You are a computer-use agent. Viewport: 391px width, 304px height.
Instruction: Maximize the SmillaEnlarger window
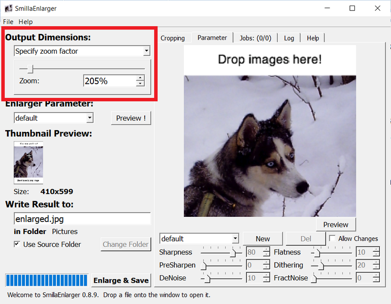(x=352, y=8)
